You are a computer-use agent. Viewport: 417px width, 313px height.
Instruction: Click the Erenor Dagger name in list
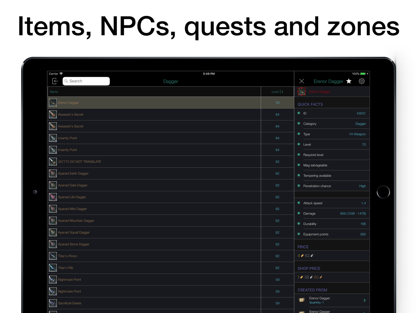(68, 103)
